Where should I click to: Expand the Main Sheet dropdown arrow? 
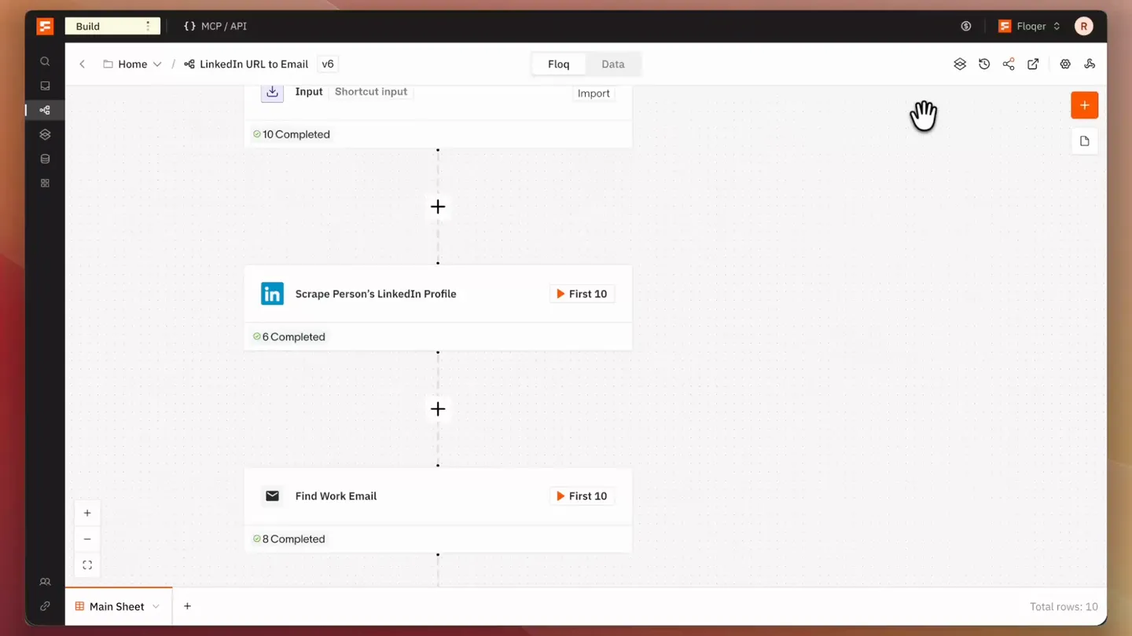(156, 607)
